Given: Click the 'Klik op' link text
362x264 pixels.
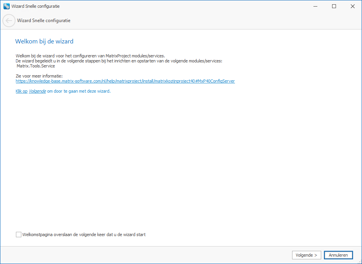Looking at the screenshot, I should tap(21, 91).
